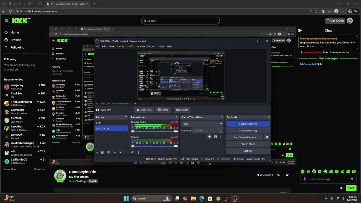Open souljaboy recommended channel

[25, 87]
